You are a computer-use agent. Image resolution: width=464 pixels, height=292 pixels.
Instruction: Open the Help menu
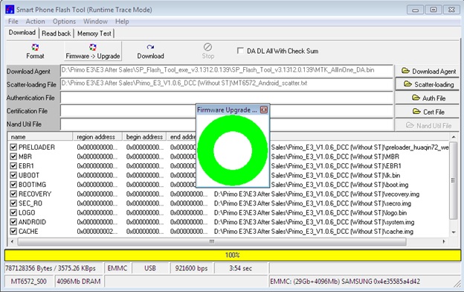coord(122,22)
